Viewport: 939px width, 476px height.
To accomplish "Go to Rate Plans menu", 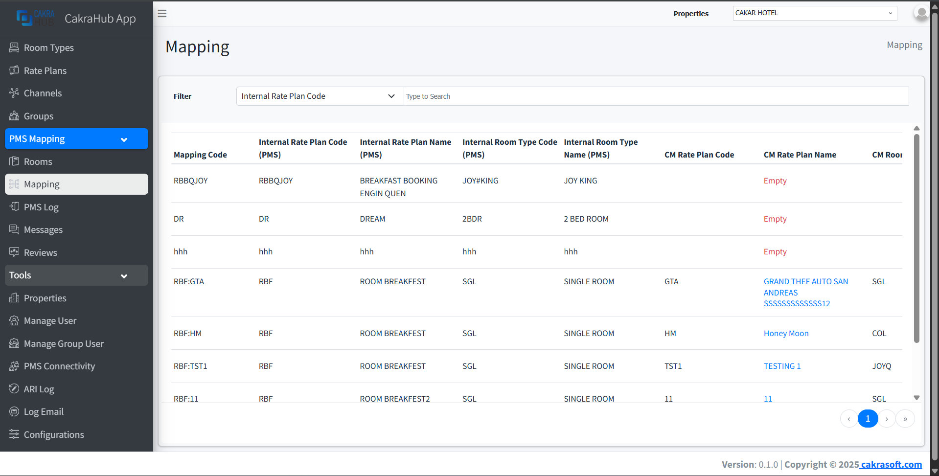I will coord(45,70).
